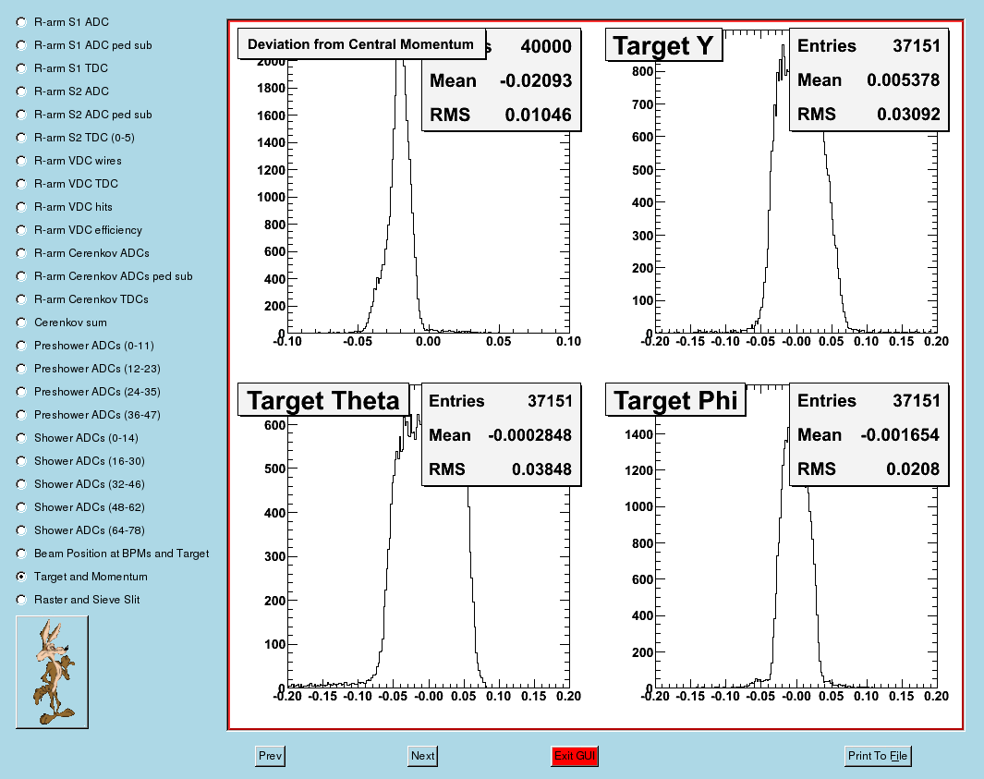Select Shower ADCs (64-78) radio button
Image resolution: width=984 pixels, height=779 pixels.
[21, 530]
